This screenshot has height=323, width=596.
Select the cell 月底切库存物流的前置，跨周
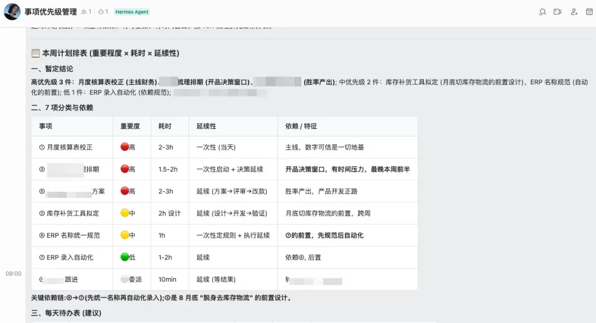tap(328, 213)
